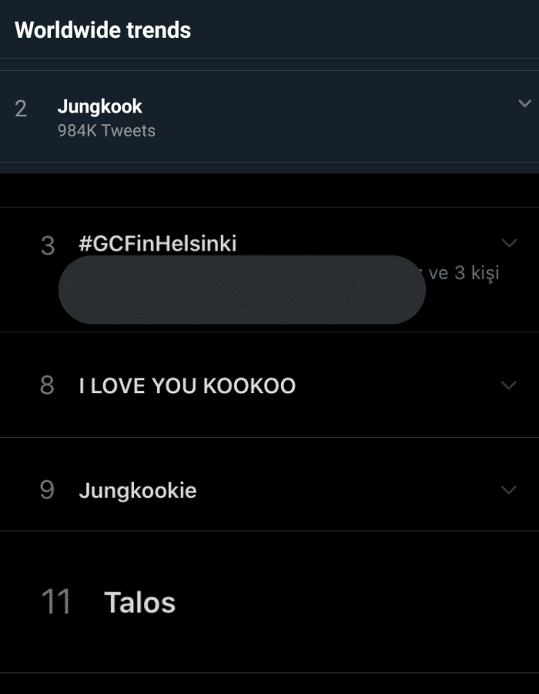Open options chevron for #GCFinHelsinki
Viewport: 539px width, 694px height.
point(509,244)
